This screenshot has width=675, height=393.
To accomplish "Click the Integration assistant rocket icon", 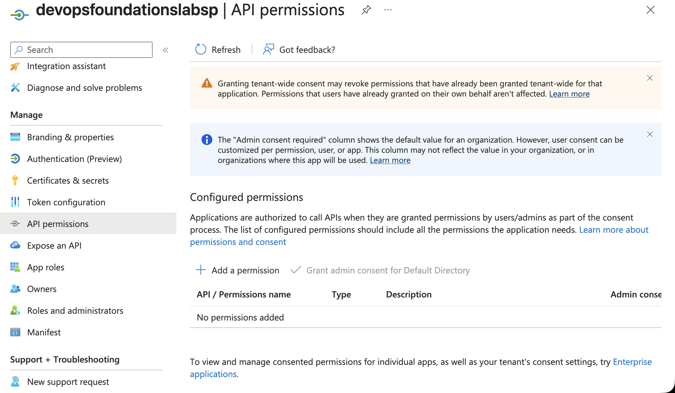I will coord(15,66).
